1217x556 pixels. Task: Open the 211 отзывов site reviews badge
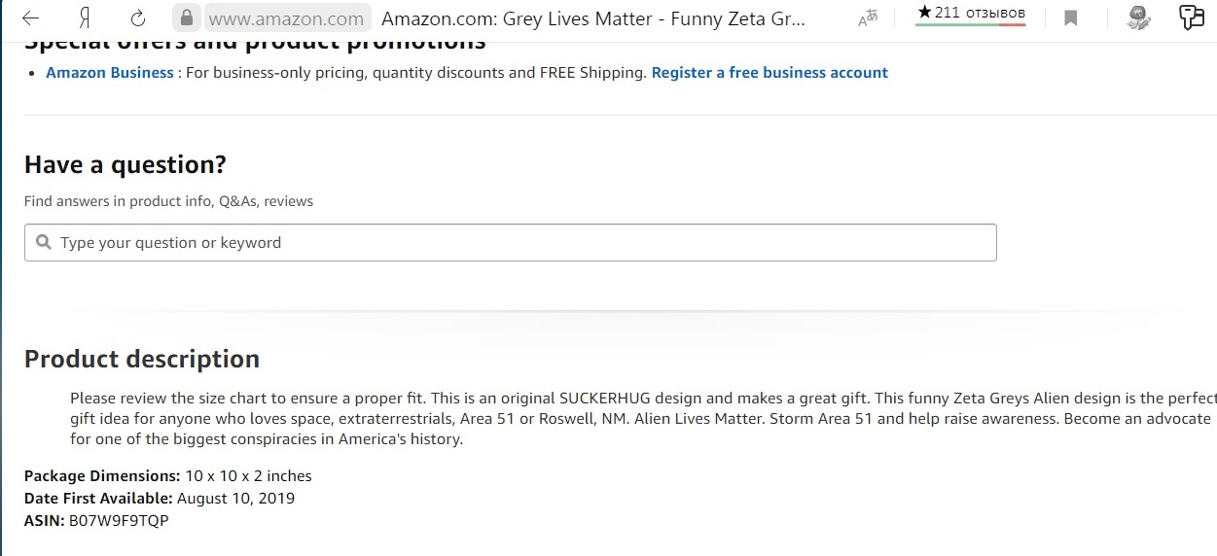(970, 14)
